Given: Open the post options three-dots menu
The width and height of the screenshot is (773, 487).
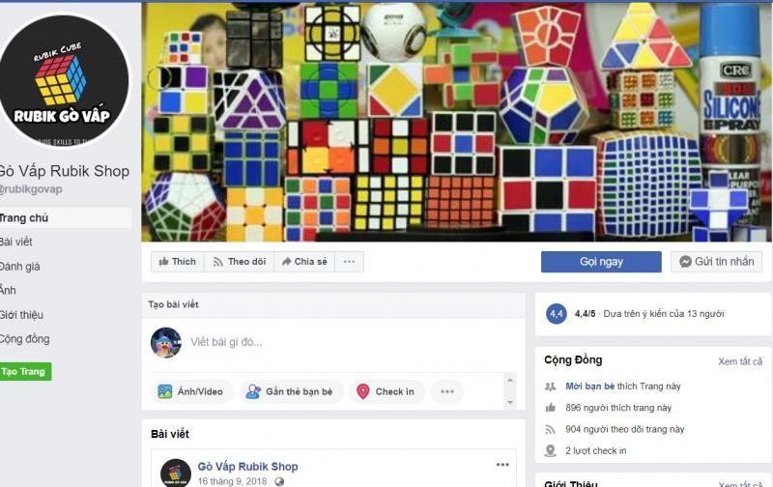Looking at the screenshot, I should coord(502,465).
